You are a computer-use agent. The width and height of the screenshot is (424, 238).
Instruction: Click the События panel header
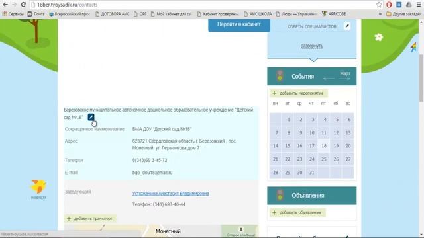tap(312, 77)
